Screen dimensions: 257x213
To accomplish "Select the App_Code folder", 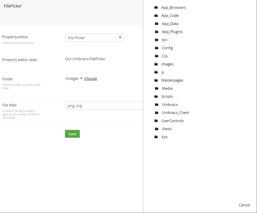I will [x=170, y=16].
